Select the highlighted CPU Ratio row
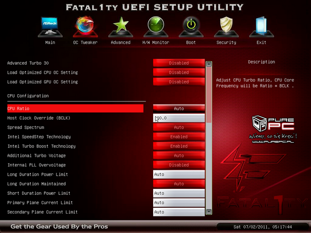 point(75,109)
